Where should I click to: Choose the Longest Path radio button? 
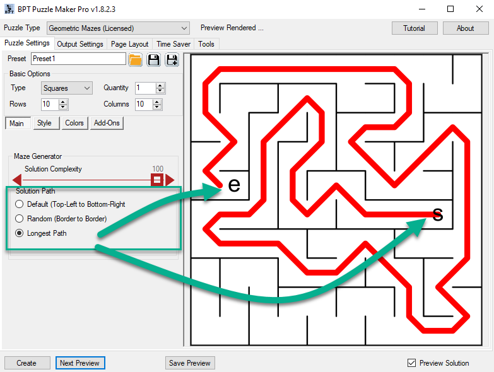coord(20,233)
